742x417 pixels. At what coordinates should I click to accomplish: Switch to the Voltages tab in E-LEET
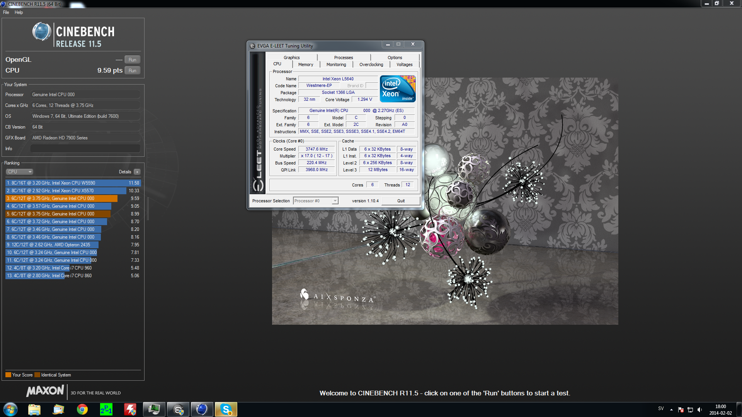click(405, 64)
